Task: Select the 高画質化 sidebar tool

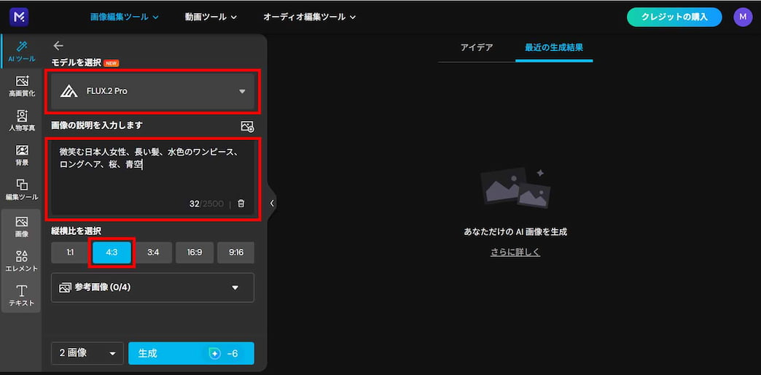Action: point(22,87)
